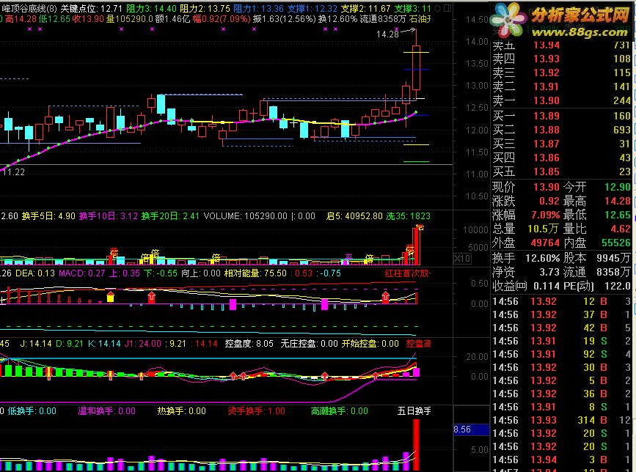This screenshot has height=472, width=636.
Task: Click the VOLUME: 105290.00 readout
Action: click(x=246, y=216)
